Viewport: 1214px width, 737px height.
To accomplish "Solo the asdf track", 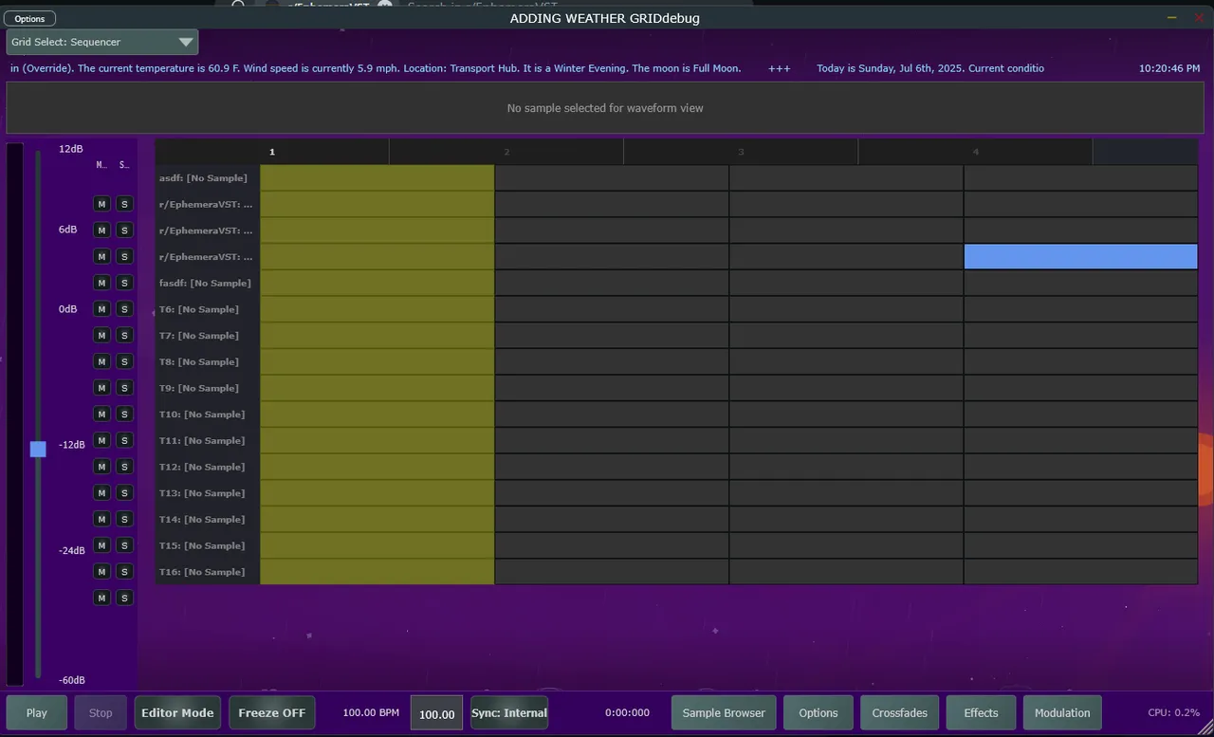I will click(124, 203).
